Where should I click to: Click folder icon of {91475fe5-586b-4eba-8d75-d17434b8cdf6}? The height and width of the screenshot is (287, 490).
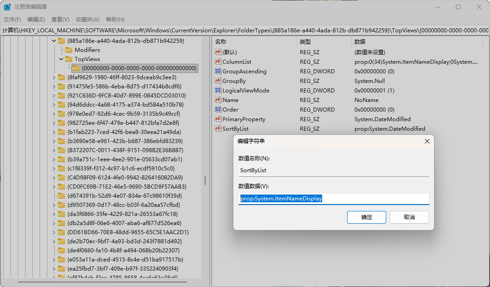[61, 86]
